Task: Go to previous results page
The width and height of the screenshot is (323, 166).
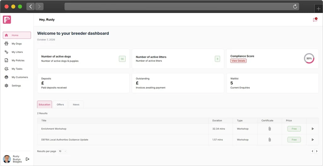Action: point(313,151)
